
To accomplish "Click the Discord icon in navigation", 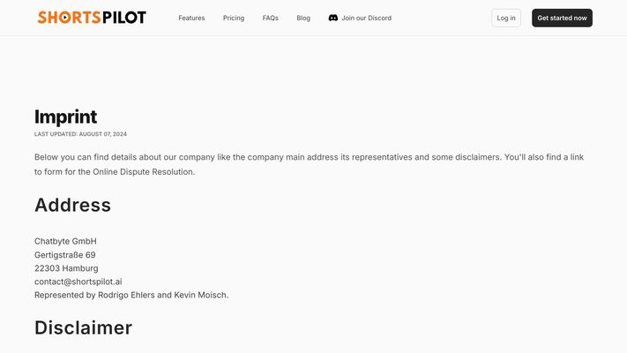I will click(333, 18).
